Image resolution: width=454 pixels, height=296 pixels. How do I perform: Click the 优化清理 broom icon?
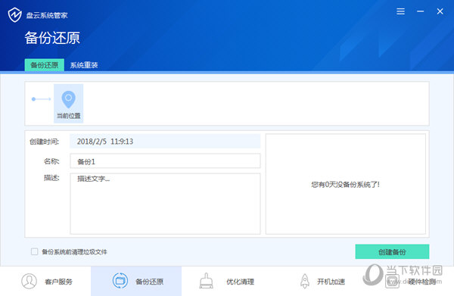coord(206,281)
